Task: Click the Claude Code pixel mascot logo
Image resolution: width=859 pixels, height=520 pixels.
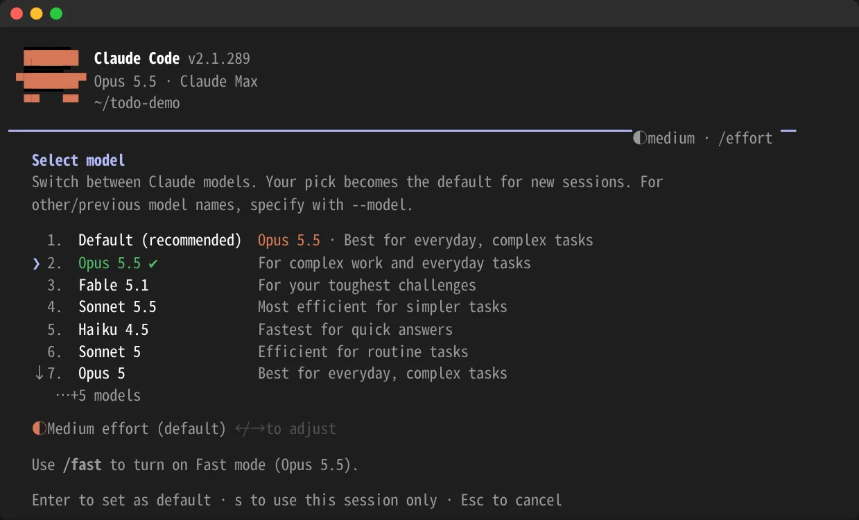Action: tap(51, 76)
